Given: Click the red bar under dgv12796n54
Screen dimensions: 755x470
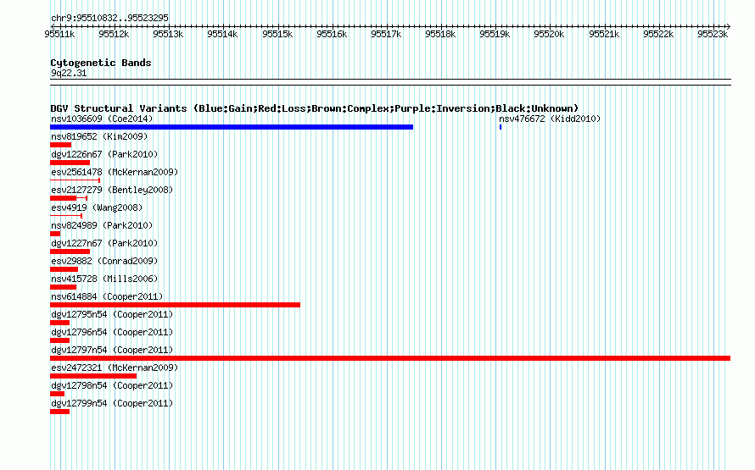Looking at the screenshot, I should click(59, 340).
